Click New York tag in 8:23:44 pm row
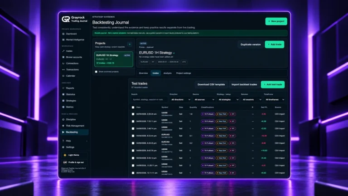 coord(222,136)
